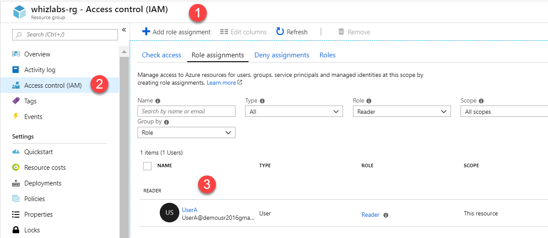This screenshot has width=548, height=238.
Task: Open Activity log from the sidebar icon
Action: point(16,70)
